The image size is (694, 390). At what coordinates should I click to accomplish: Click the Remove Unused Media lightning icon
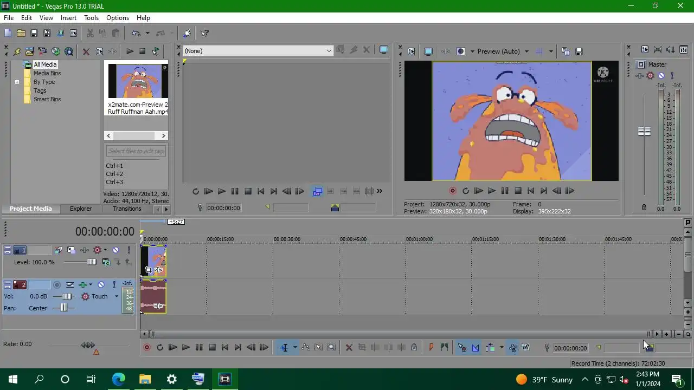point(17,51)
